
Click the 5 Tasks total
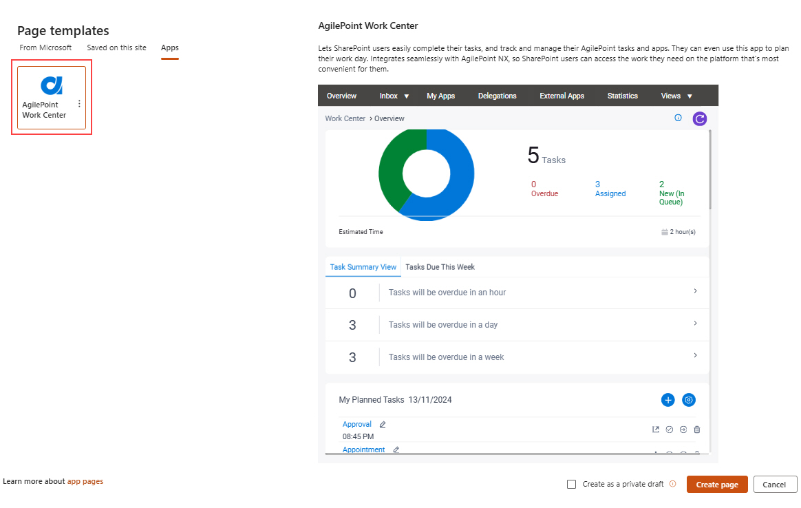pos(546,156)
